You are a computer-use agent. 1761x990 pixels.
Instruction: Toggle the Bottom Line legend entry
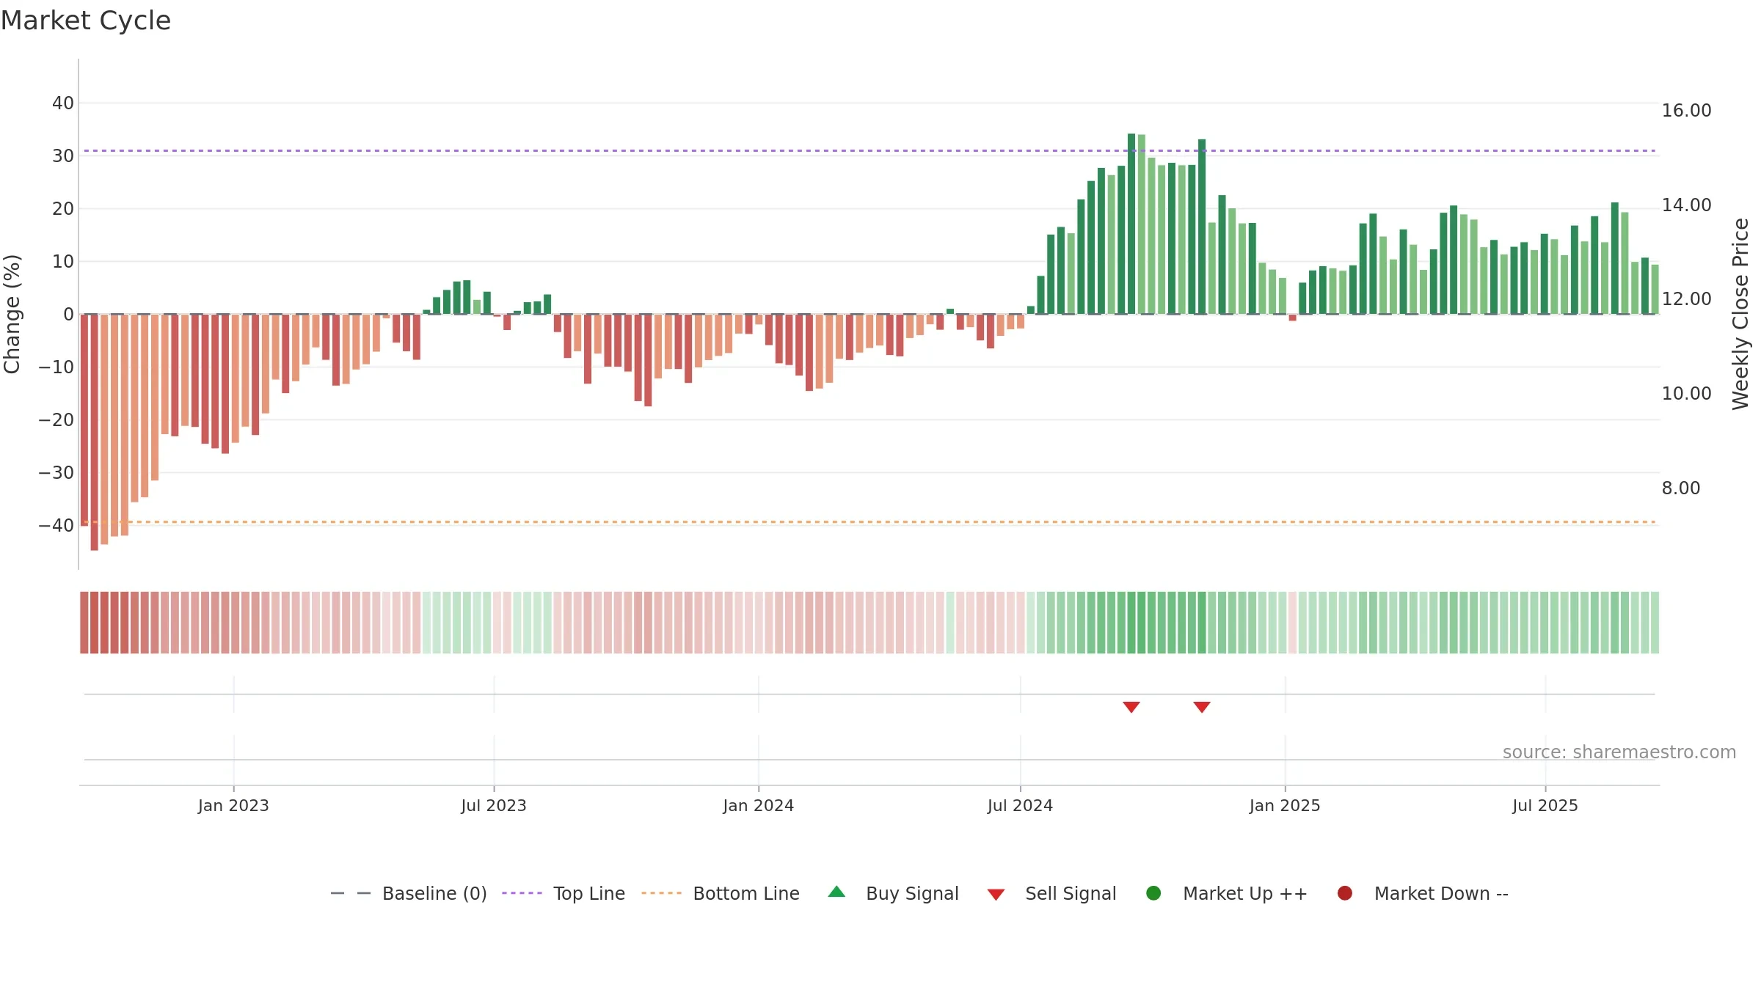point(721,893)
